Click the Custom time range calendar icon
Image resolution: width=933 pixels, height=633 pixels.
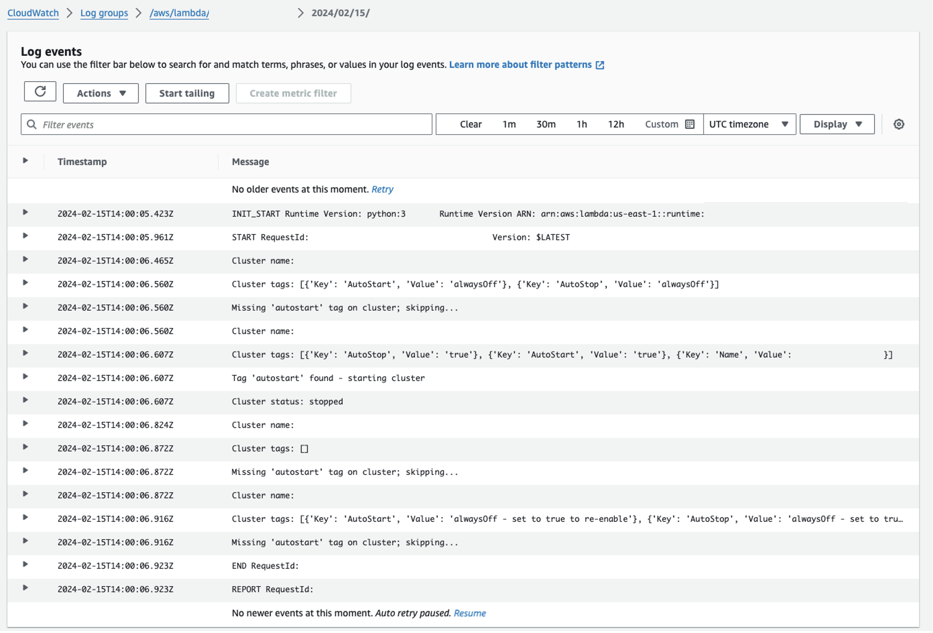[690, 125]
